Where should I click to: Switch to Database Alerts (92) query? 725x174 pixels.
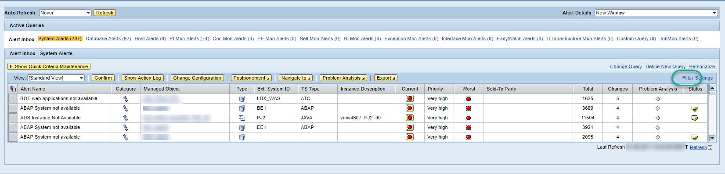(x=108, y=38)
